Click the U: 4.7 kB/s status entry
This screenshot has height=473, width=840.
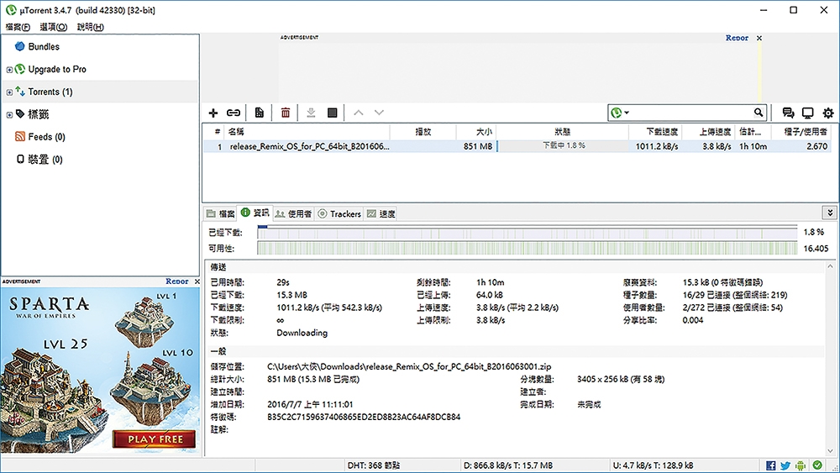(653, 465)
